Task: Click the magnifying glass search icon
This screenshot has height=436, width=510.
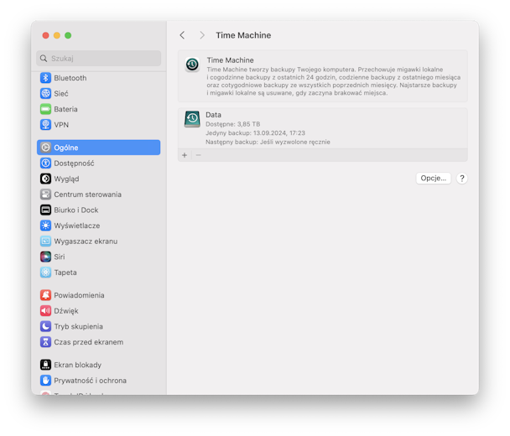Action: (44, 59)
